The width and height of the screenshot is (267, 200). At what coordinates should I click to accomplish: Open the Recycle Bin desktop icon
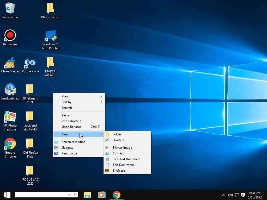pos(10,10)
